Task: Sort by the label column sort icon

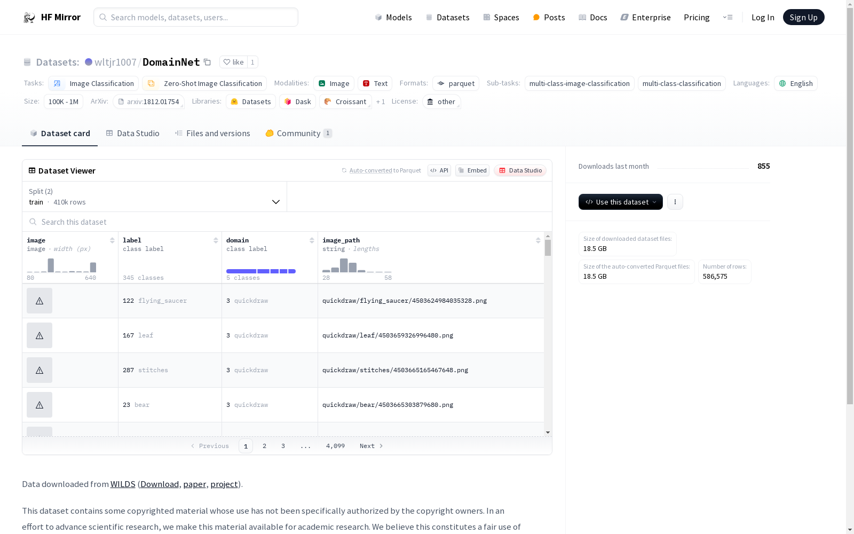Action: (216, 240)
